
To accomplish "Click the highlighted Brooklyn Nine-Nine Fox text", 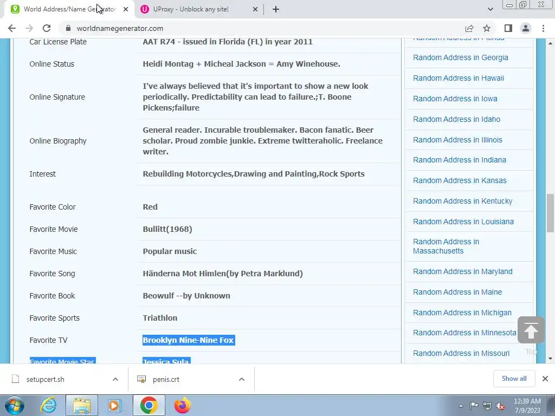I will pos(188,340).
